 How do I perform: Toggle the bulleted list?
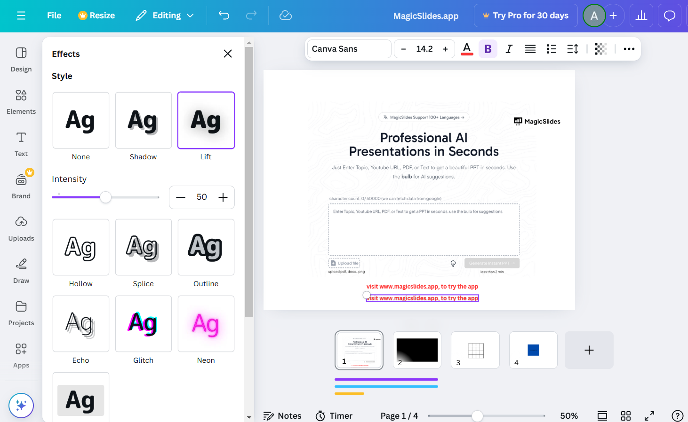552,49
